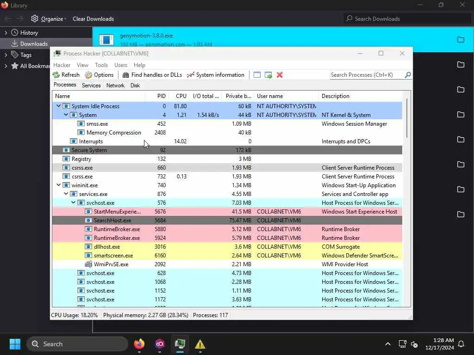Viewport: 474px width, 355px height.
Task: Click the find window and thread icon
Action: pyautogui.click(x=268, y=75)
